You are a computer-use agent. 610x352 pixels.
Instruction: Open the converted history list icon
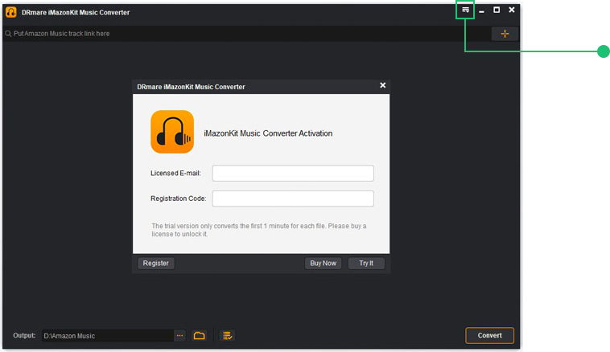[227, 336]
